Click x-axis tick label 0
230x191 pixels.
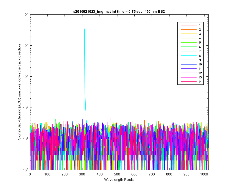[x=30, y=174]
